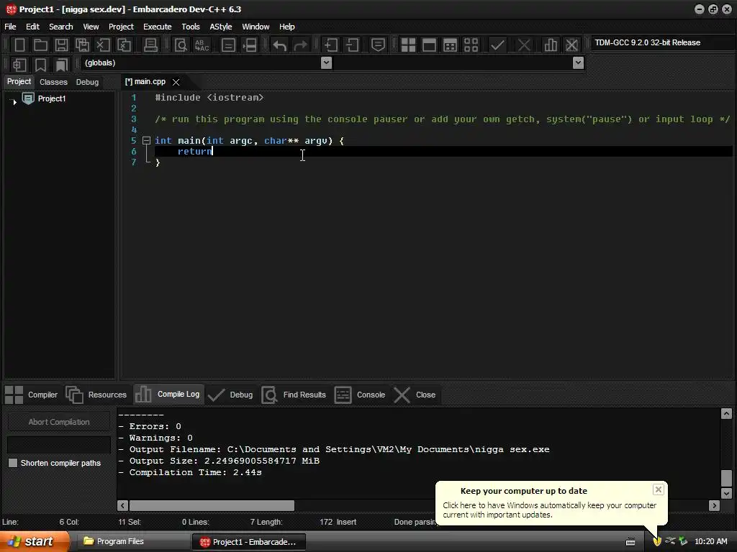Click the Indent icon
The height and width of the screenshot is (552, 737).
331,45
